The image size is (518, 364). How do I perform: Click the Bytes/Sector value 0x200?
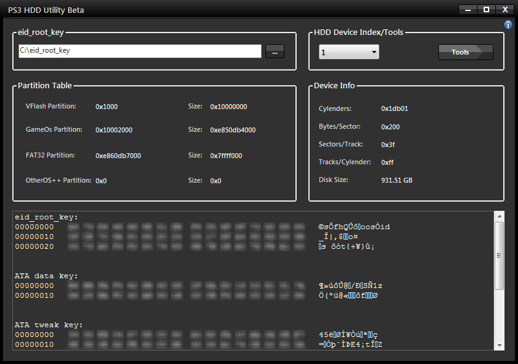(390, 127)
